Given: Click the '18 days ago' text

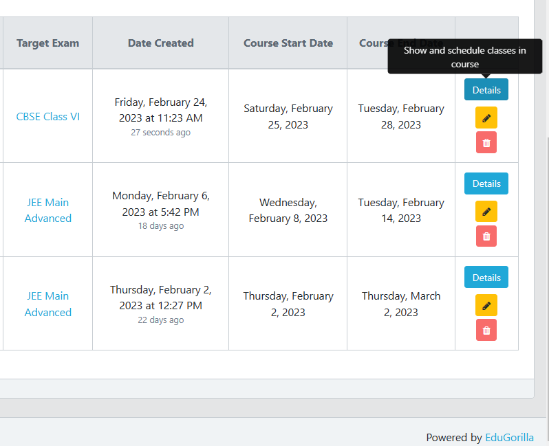Looking at the screenshot, I should tap(161, 226).
